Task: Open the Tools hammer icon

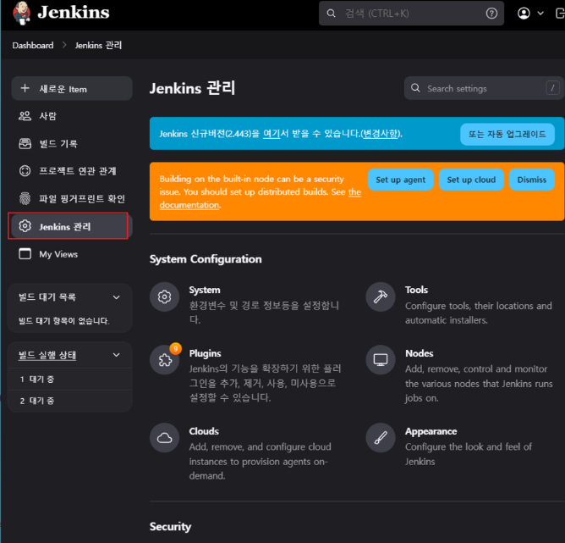Action: (x=381, y=297)
